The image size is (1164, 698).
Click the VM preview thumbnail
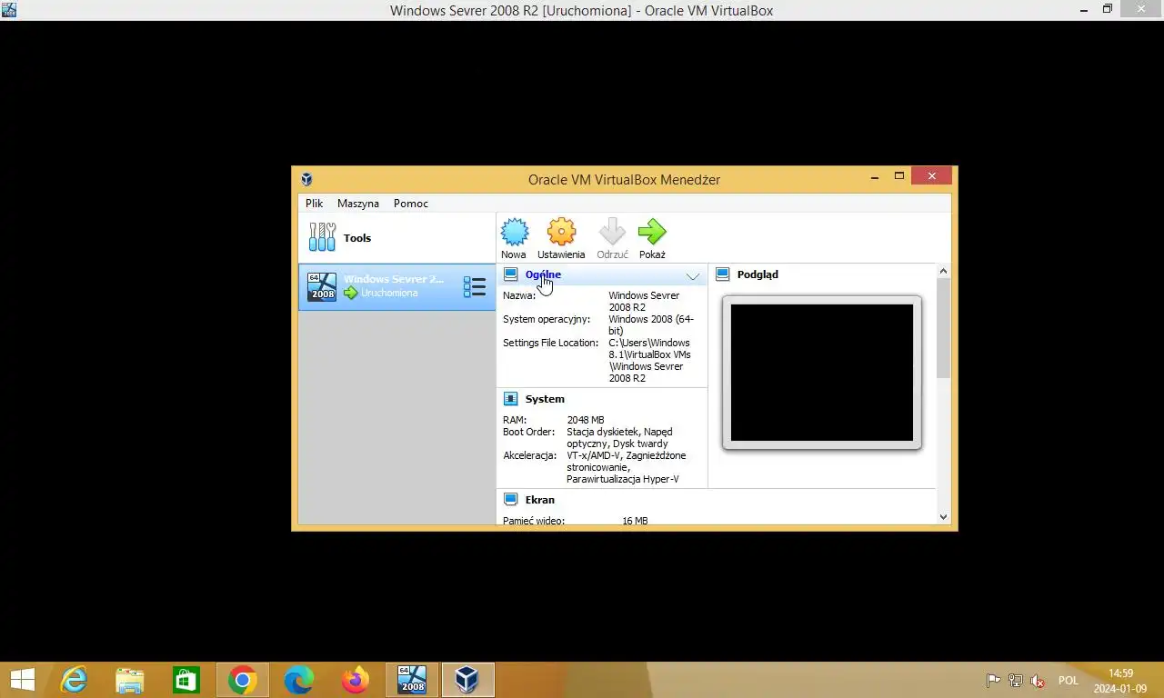822,373
